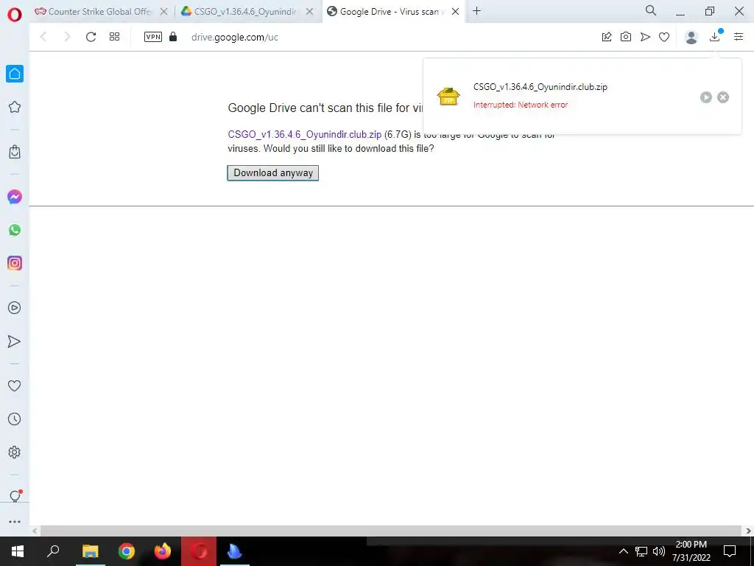Take a snapshot with the camera icon
This screenshot has width=754, height=566.
pyautogui.click(x=626, y=37)
